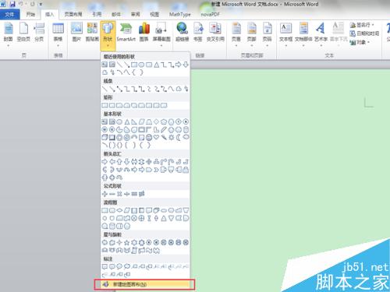390x292 pixels.
Task: Click the 签名行 (Signature Line) button
Action: pos(362,25)
